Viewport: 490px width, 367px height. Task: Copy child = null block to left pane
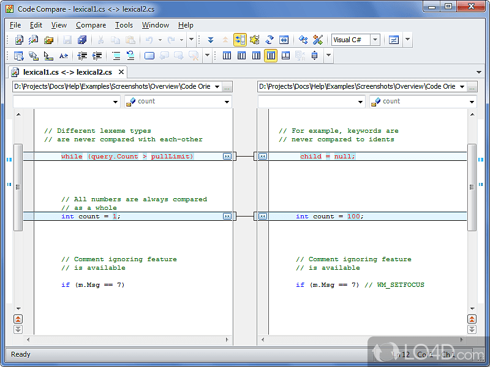pyautogui.click(x=263, y=157)
